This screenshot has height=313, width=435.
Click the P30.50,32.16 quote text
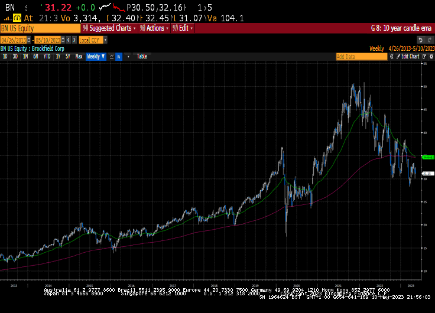(154, 8)
